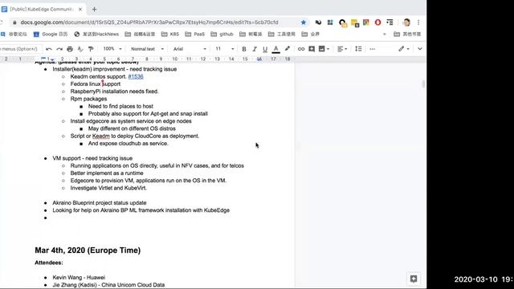Open the PaaS bookmarks folder
The height and width of the screenshot is (289, 514).
195,34
